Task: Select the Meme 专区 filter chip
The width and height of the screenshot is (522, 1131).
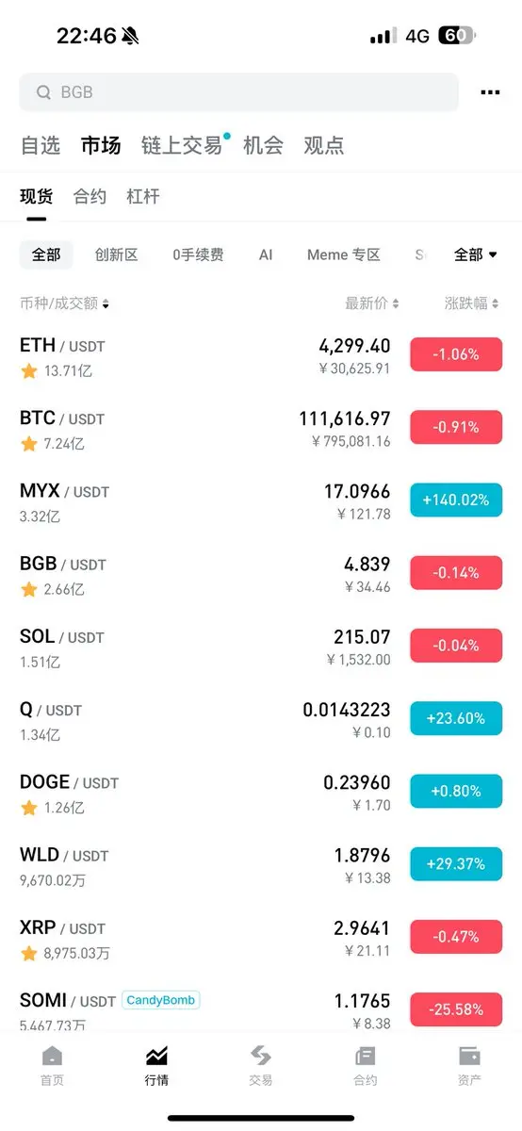Action: (x=344, y=254)
